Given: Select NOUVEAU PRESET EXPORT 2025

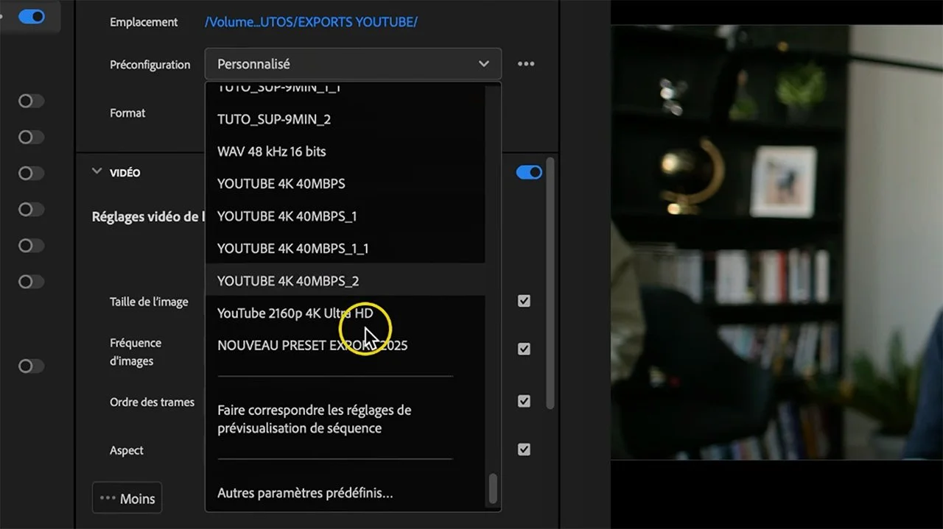Looking at the screenshot, I should (345, 346).
